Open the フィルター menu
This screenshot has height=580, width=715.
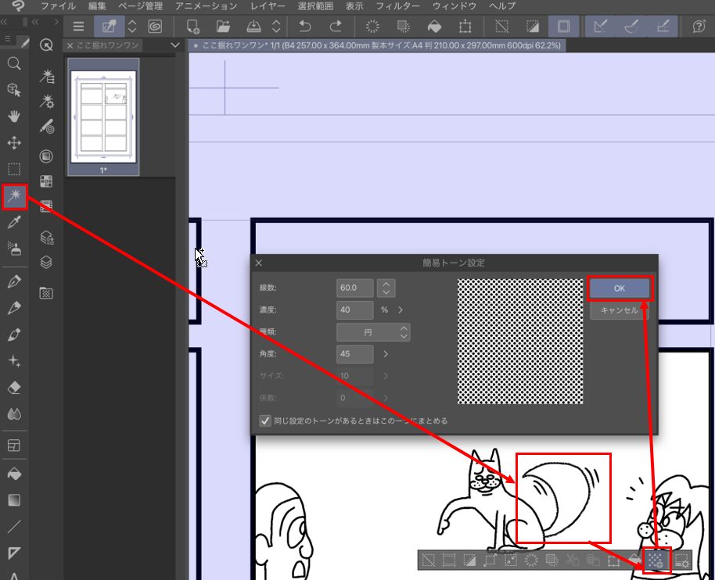click(x=397, y=6)
